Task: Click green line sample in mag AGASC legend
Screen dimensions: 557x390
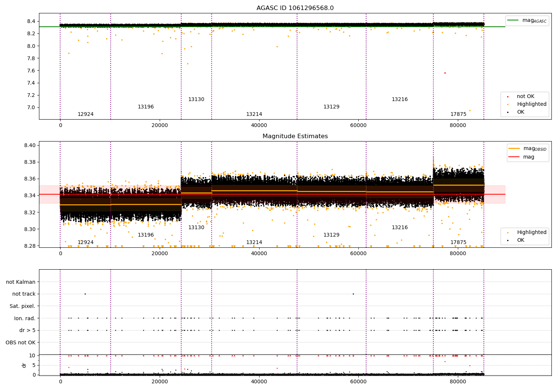Action: pos(513,20)
